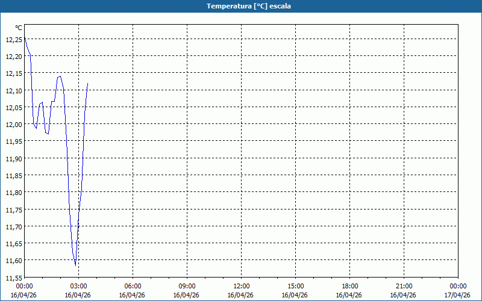Click the °C unit label above the y-axis
Viewport: 482px width, 301px height.
click(x=19, y=28)
